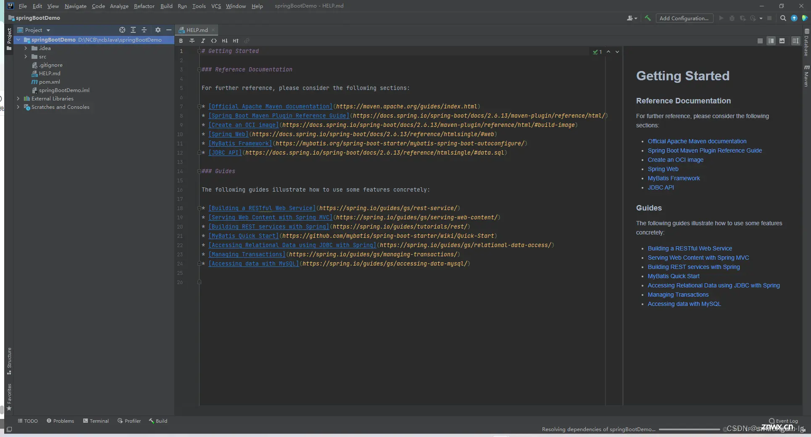The image size is (811, 437).
Task: Open the Build tool window
Action: pyautogui.click(x=158, y=421)
